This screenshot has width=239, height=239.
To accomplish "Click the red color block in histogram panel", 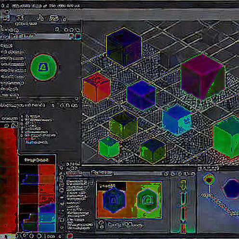I will point(47,183).
